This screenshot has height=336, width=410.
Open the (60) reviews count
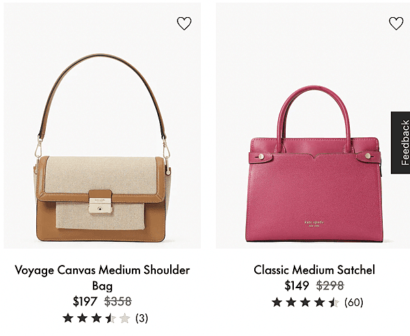(354, 303)
